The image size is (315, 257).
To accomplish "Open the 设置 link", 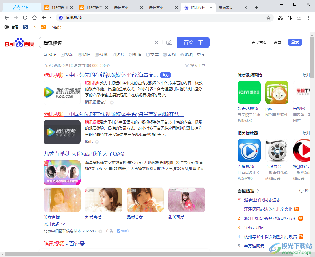I will 277,42.
